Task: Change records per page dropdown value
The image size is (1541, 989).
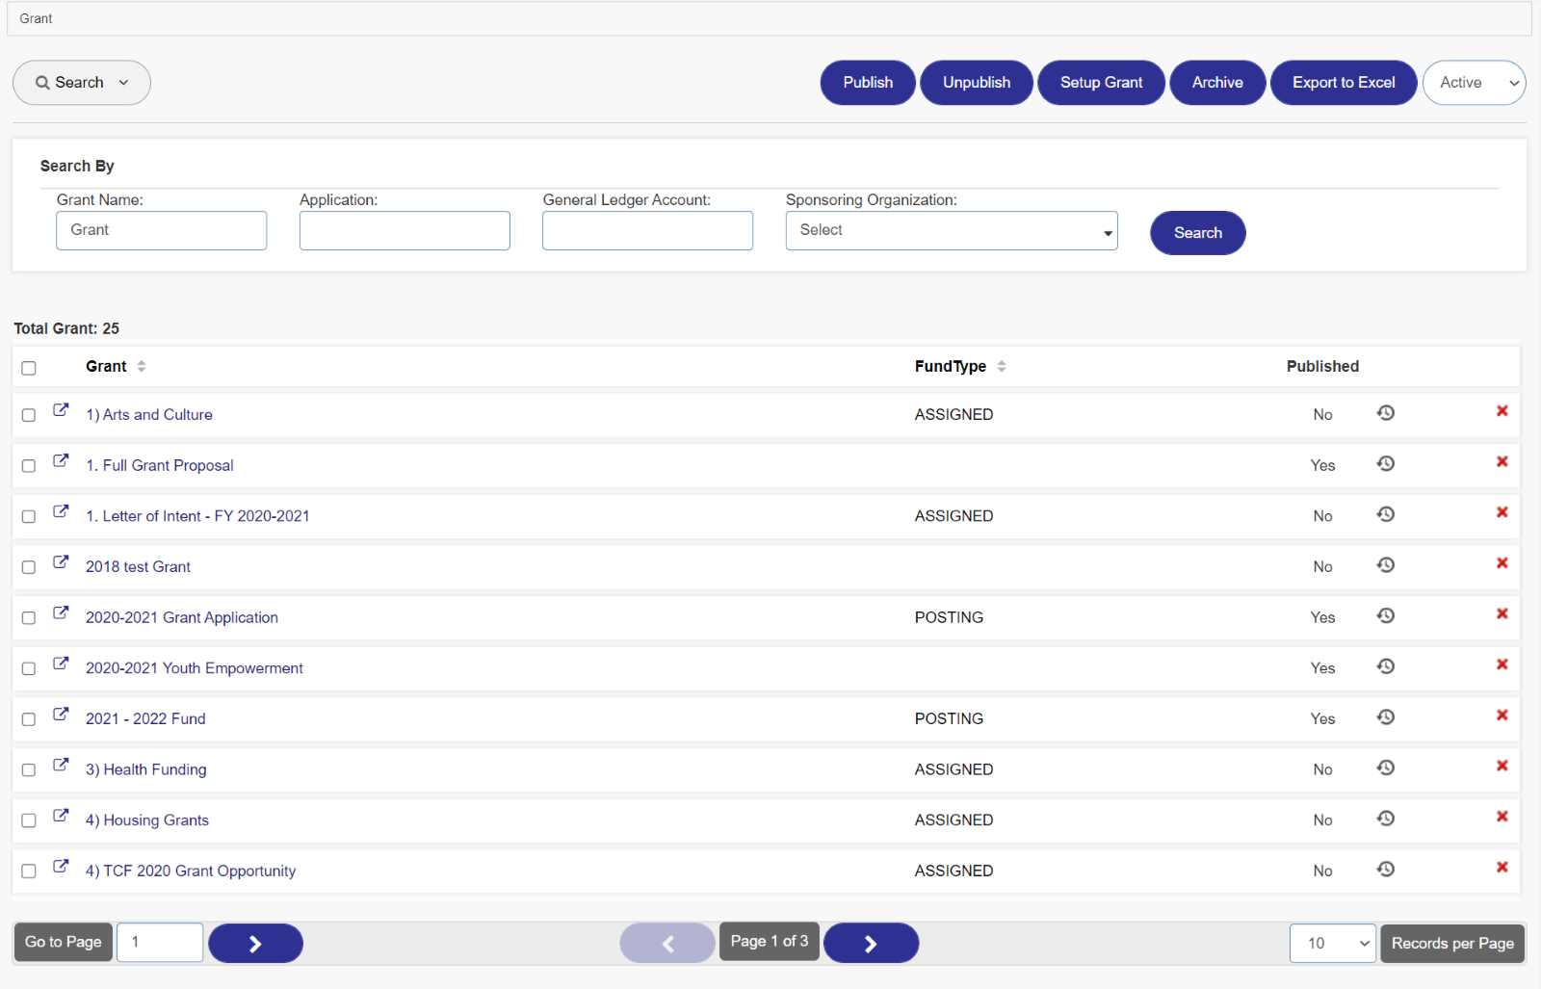Action: point(1332,944)
